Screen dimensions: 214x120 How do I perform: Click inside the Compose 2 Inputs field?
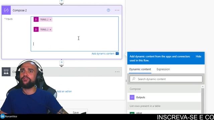pos(75,34)
